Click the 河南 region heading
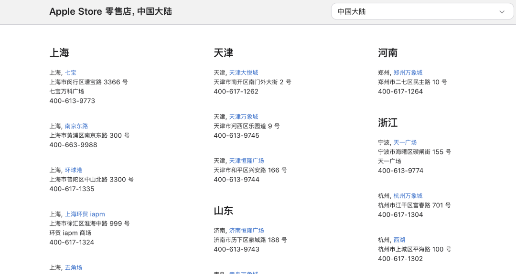The height and width of the screenshot is (274, 516). click(387, 52)
